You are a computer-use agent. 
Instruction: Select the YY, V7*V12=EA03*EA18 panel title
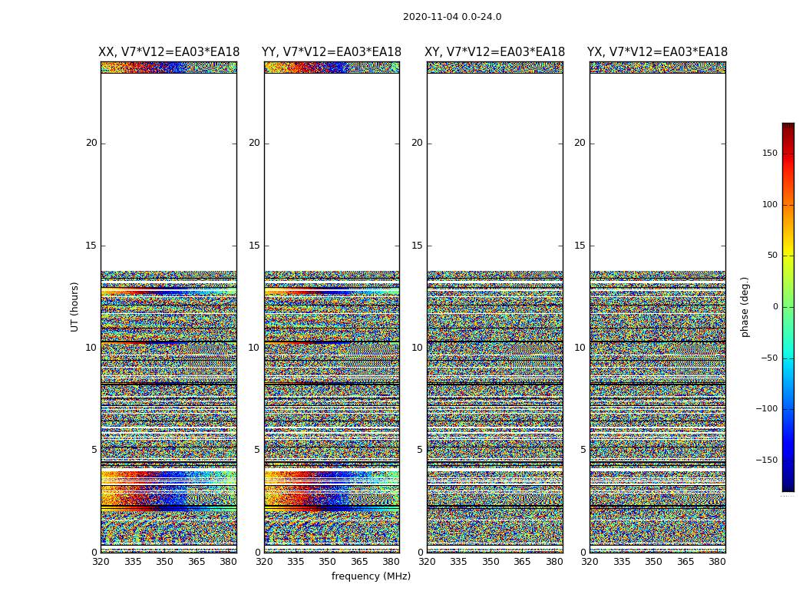pos(332,52)
